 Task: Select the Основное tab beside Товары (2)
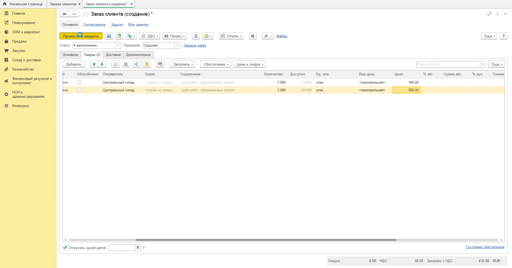click(x=70, y=55)
